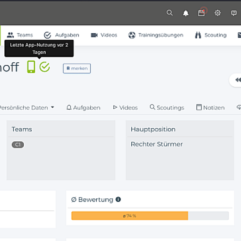Open Videos in the top navigation
Viewport: 241px width, 241px height.
click(x=104, y=35)
